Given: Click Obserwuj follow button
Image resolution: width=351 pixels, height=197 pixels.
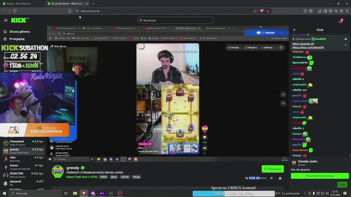Looking at the screenshot, I should point(273,169).
